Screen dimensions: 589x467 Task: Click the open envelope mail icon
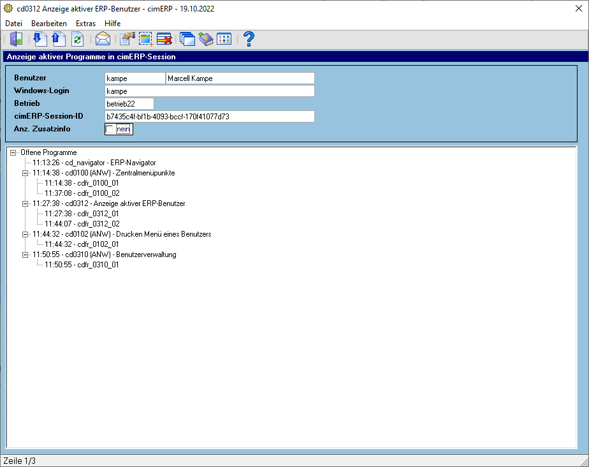[103, 39]
